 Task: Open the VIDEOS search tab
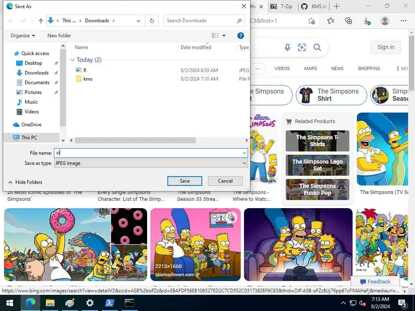(282, 68)
